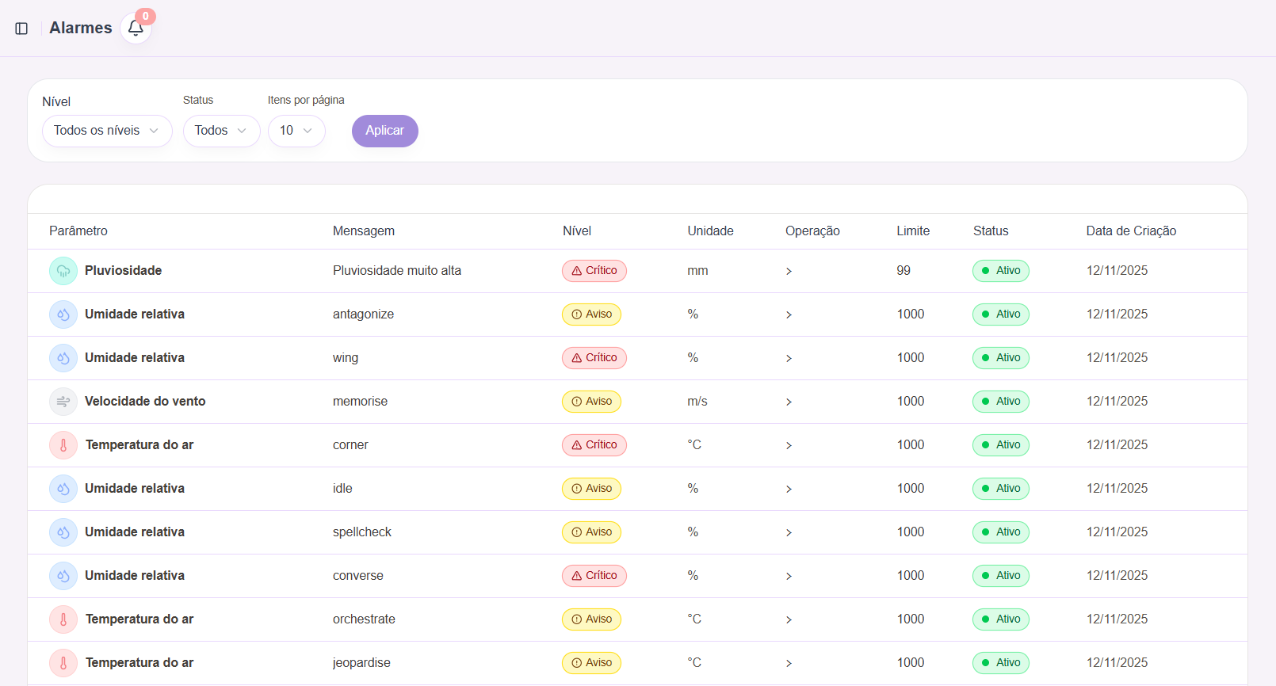Click the 'm/s' unit cell

click(697, 402)
